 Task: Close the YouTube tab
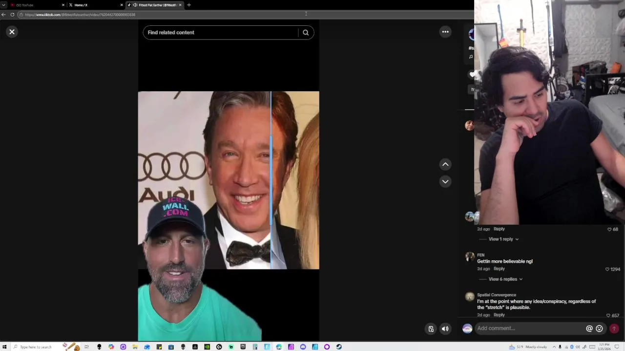[x=63, y=5]
